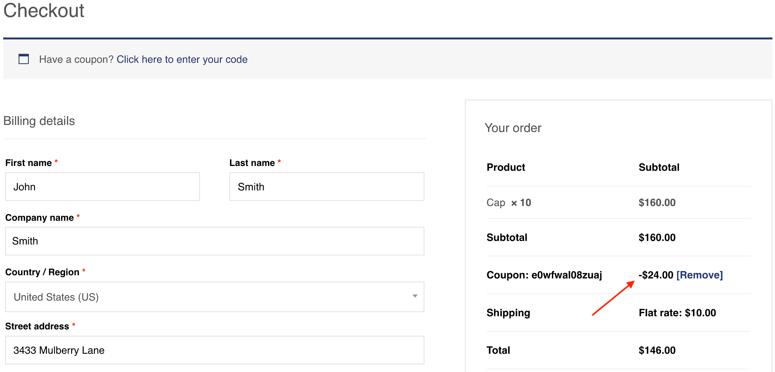Open the Country / Region dropdown
Viewport: 775px width, 372px height.
point(215,297)
